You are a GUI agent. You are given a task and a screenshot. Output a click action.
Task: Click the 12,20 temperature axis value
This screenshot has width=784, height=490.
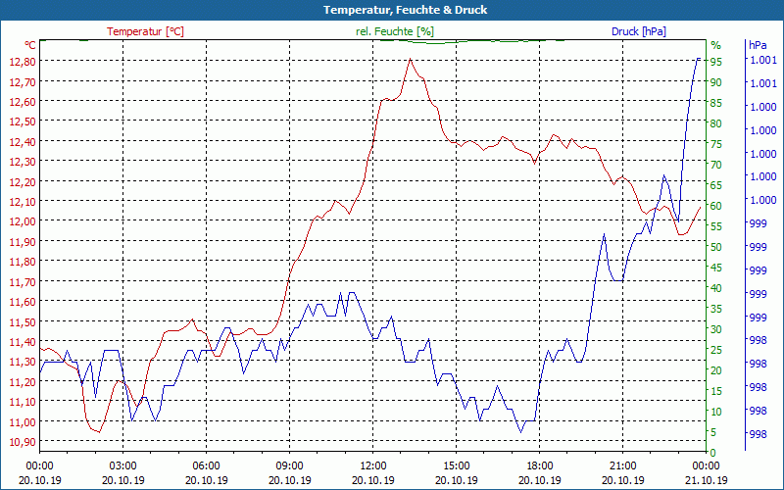click(x=23, y=181)
